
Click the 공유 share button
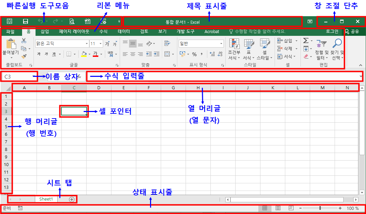(x=352, y=31)
